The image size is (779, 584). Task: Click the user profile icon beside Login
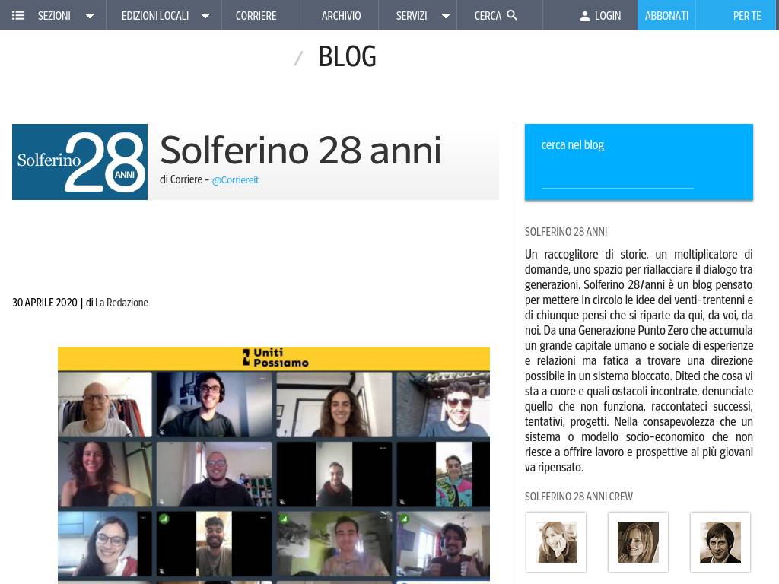pyautogui.click(x=584, y=15)
